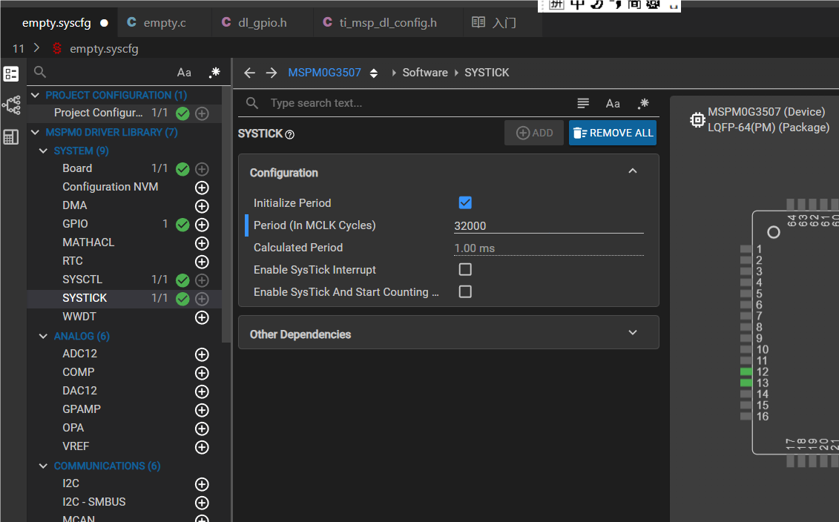Select the empty.syscfg tab
Screen dimensions: 839x522
click(59, 22)
